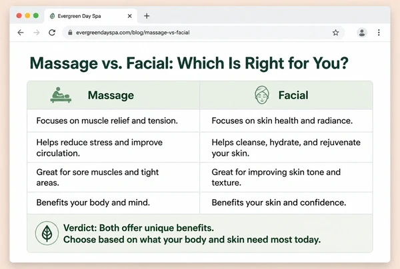Click 'Focuses on muscle relief and tension.'
400x269 pixels.
(107, 121)
